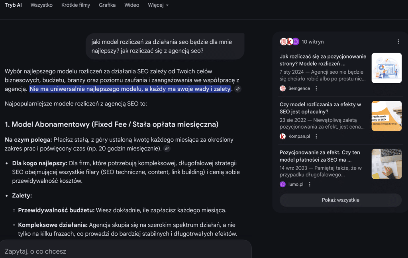Screen dimensions: 408x258
Task: Select the "Krótkie filmy" tab
Action: coord(76,5)
